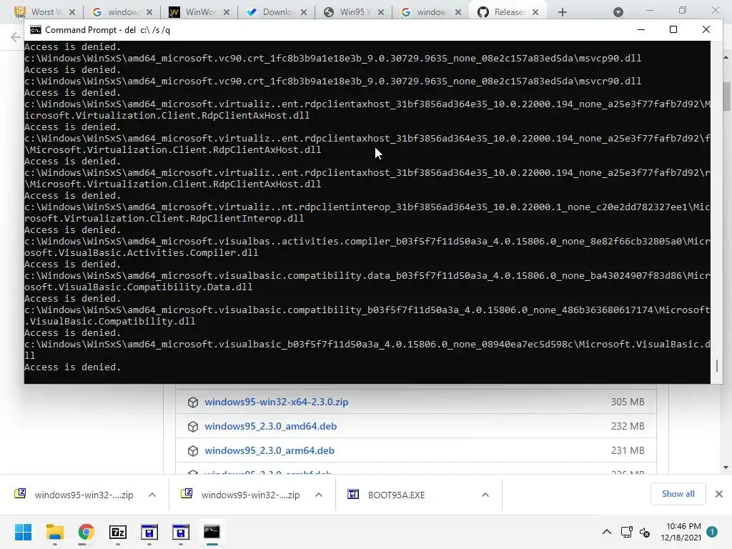The width and height of the screenshot is (732, 549).
Task: Open Command Prompt from taskbar
Action: pyautogui.click(x=212, y=532)
